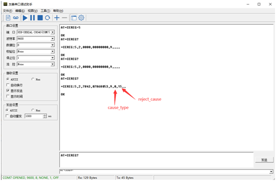The height and width of the screenshot is (181, 276).
Task: Click the minus toolbar icon
Action: coord(65,18)
